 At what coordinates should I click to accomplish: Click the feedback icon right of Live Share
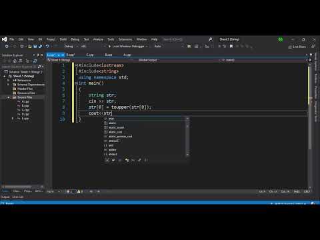[x=313, y=47]
